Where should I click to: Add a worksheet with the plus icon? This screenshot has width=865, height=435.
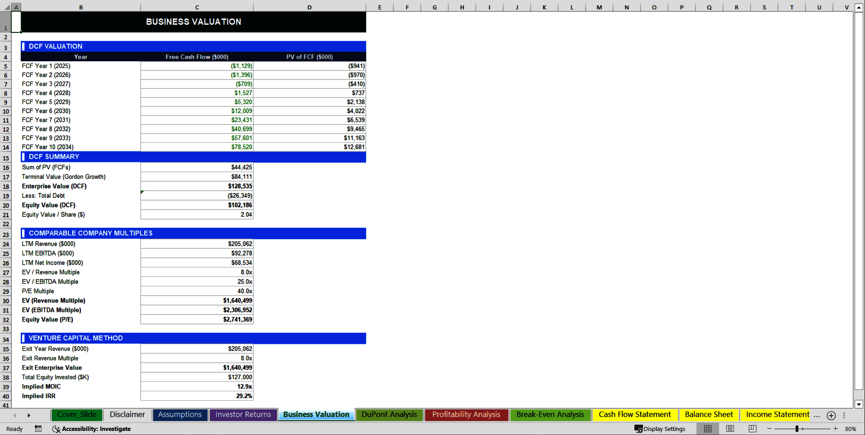[831, 415]
